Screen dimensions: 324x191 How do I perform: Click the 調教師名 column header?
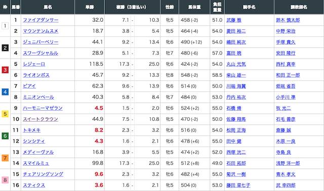tap(299, 7)
